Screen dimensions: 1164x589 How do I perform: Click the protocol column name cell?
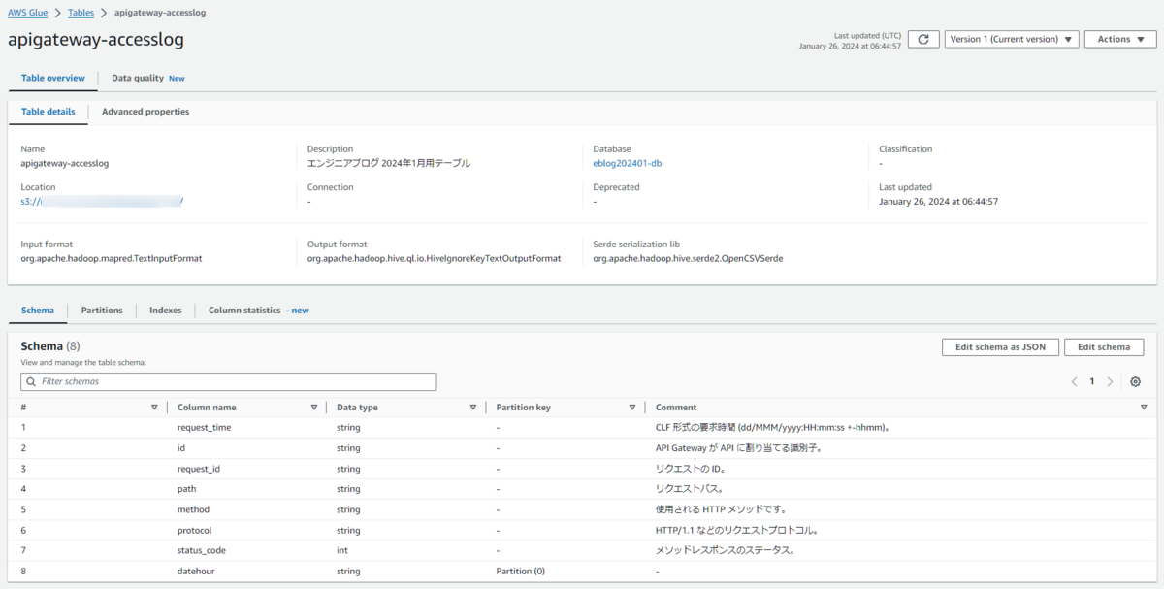(194, 530)
